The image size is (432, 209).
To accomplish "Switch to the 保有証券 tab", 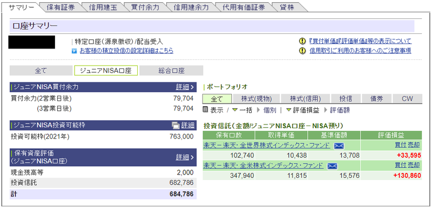I will coord(60,8).
